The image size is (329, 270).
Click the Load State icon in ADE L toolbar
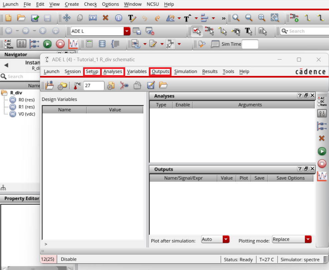163,85
